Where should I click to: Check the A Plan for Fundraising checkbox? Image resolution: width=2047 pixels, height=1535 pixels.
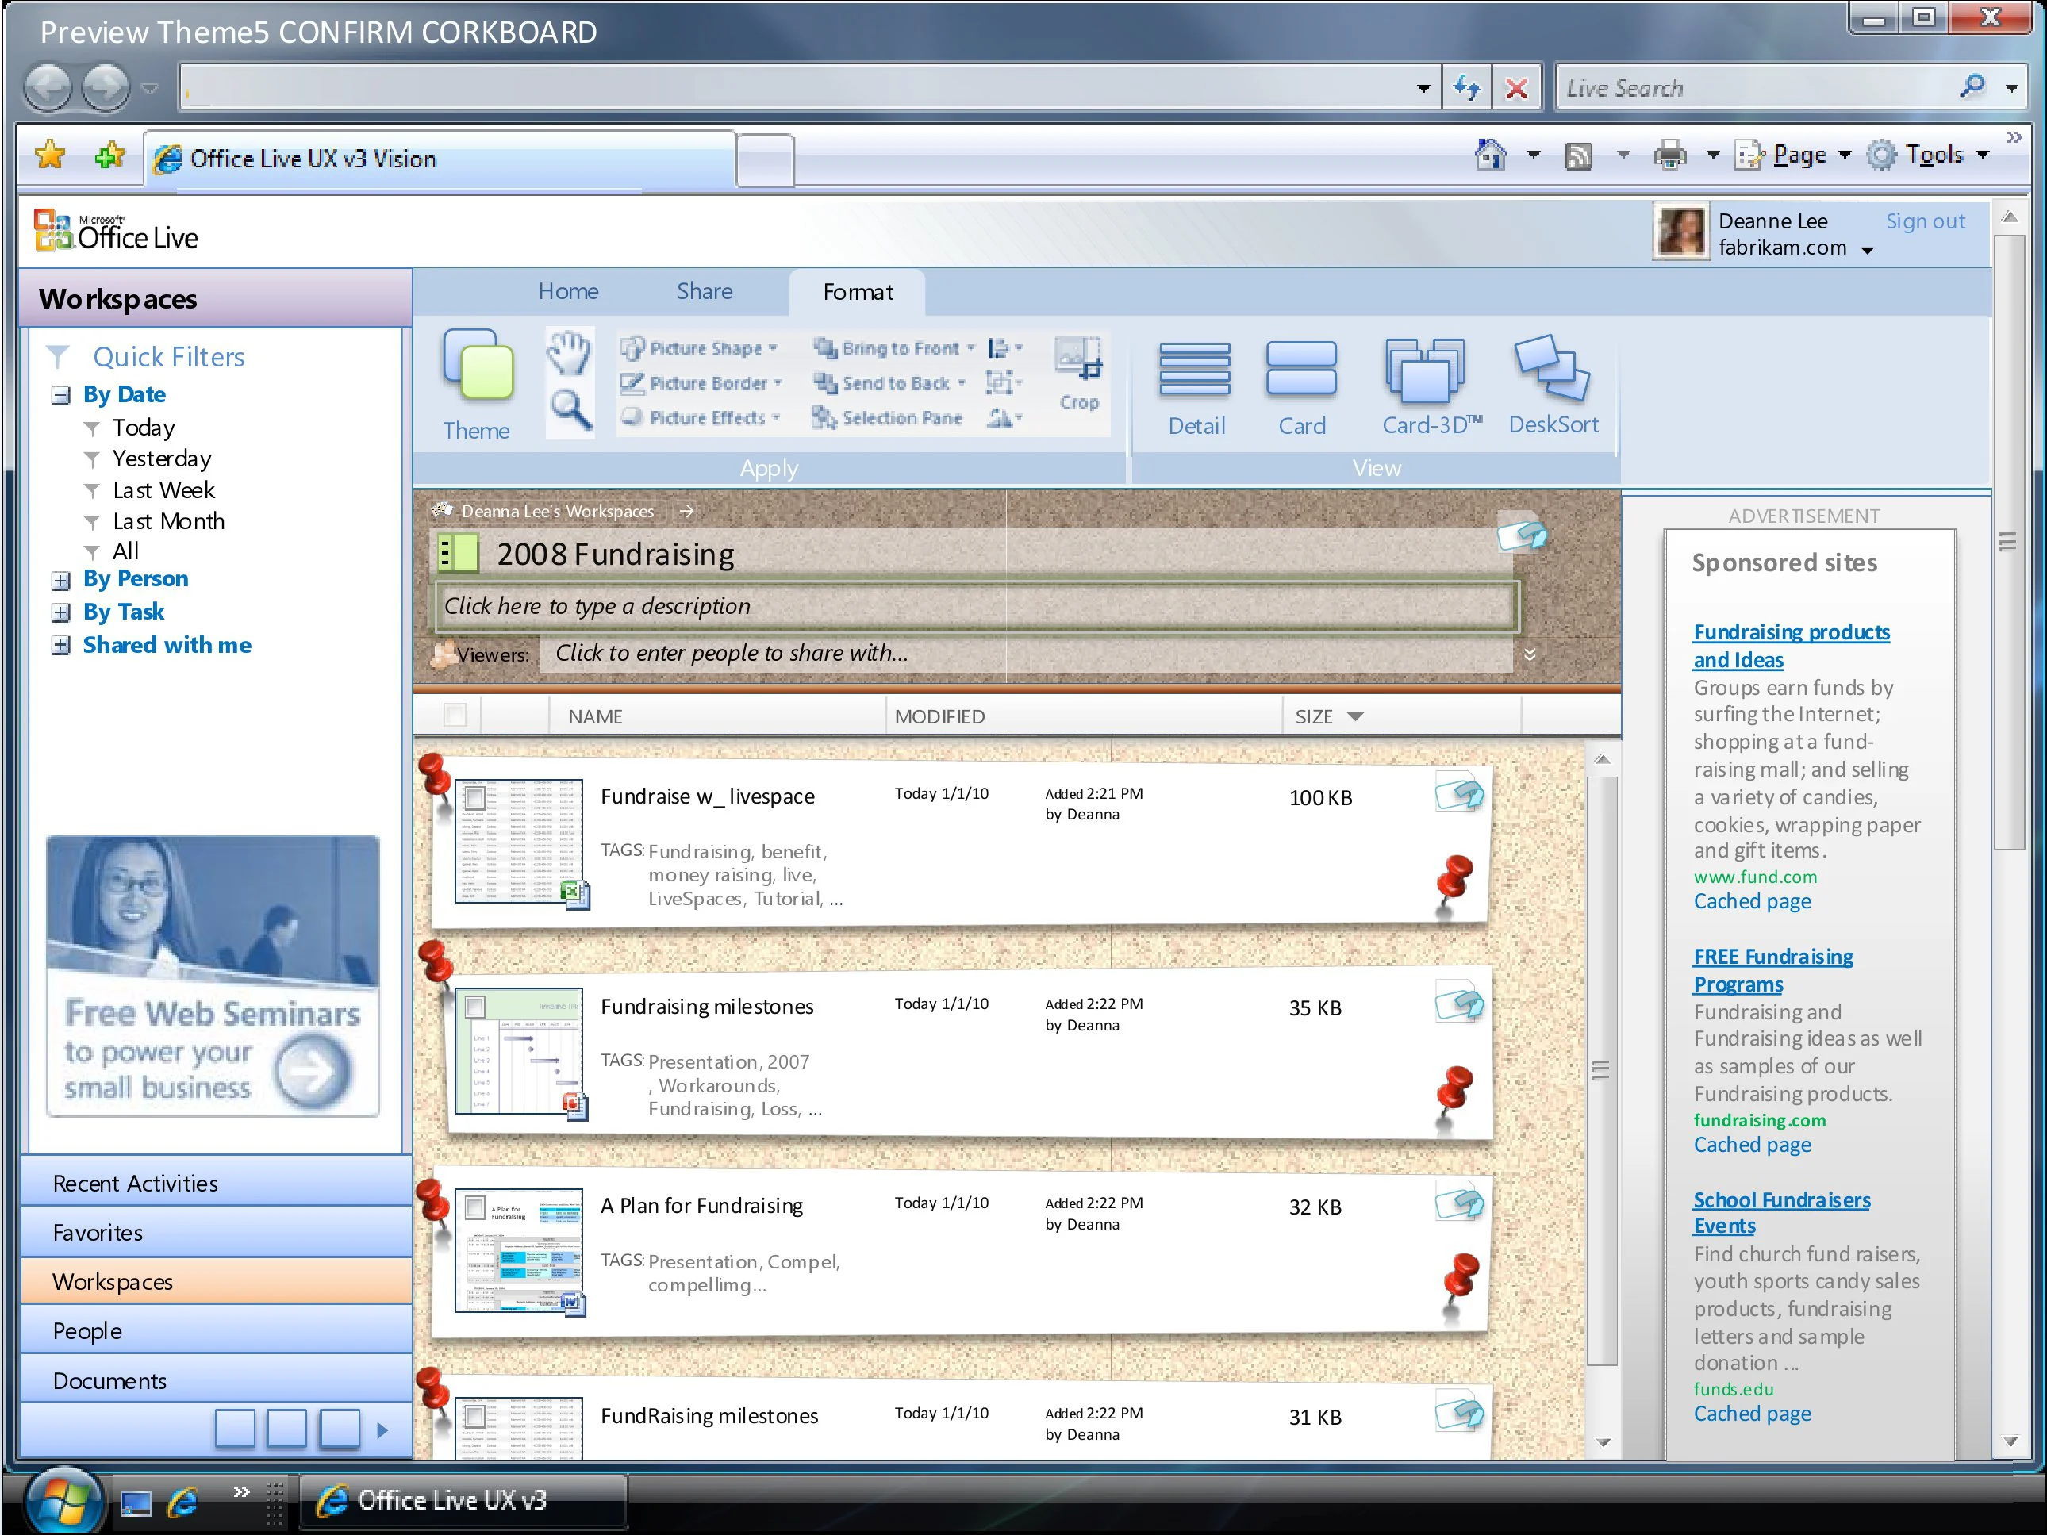pos(476,1207)
